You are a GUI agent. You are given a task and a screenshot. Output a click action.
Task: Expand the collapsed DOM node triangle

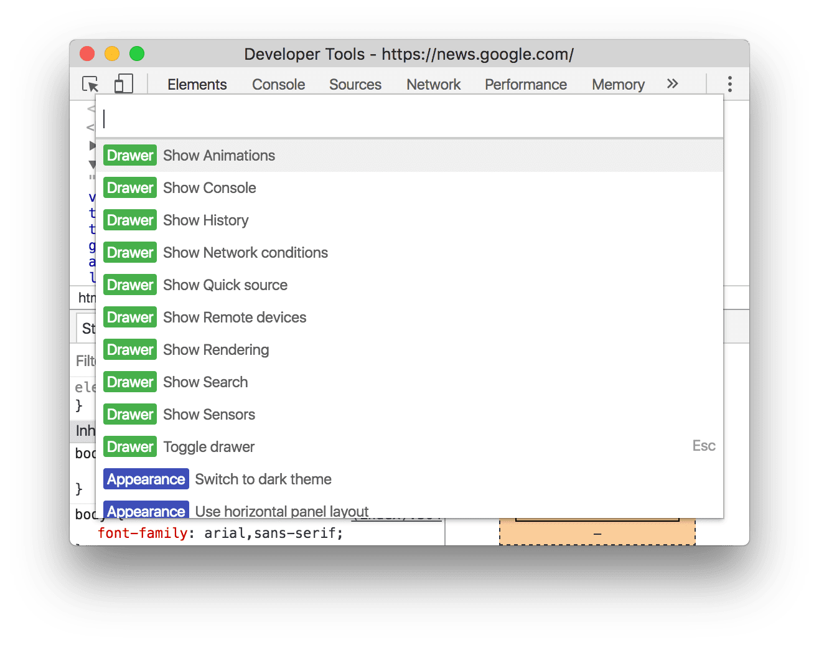[93, 145]
